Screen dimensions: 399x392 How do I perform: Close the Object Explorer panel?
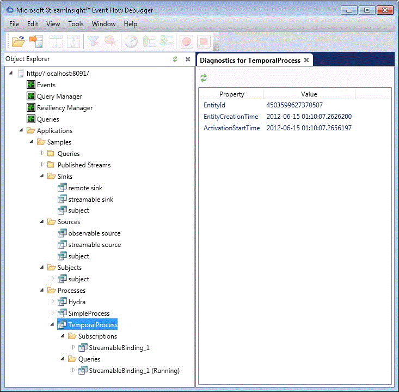click(x=188, y=59)
